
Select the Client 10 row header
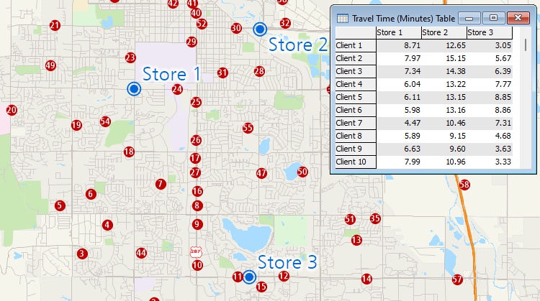(x=356, y=162)
